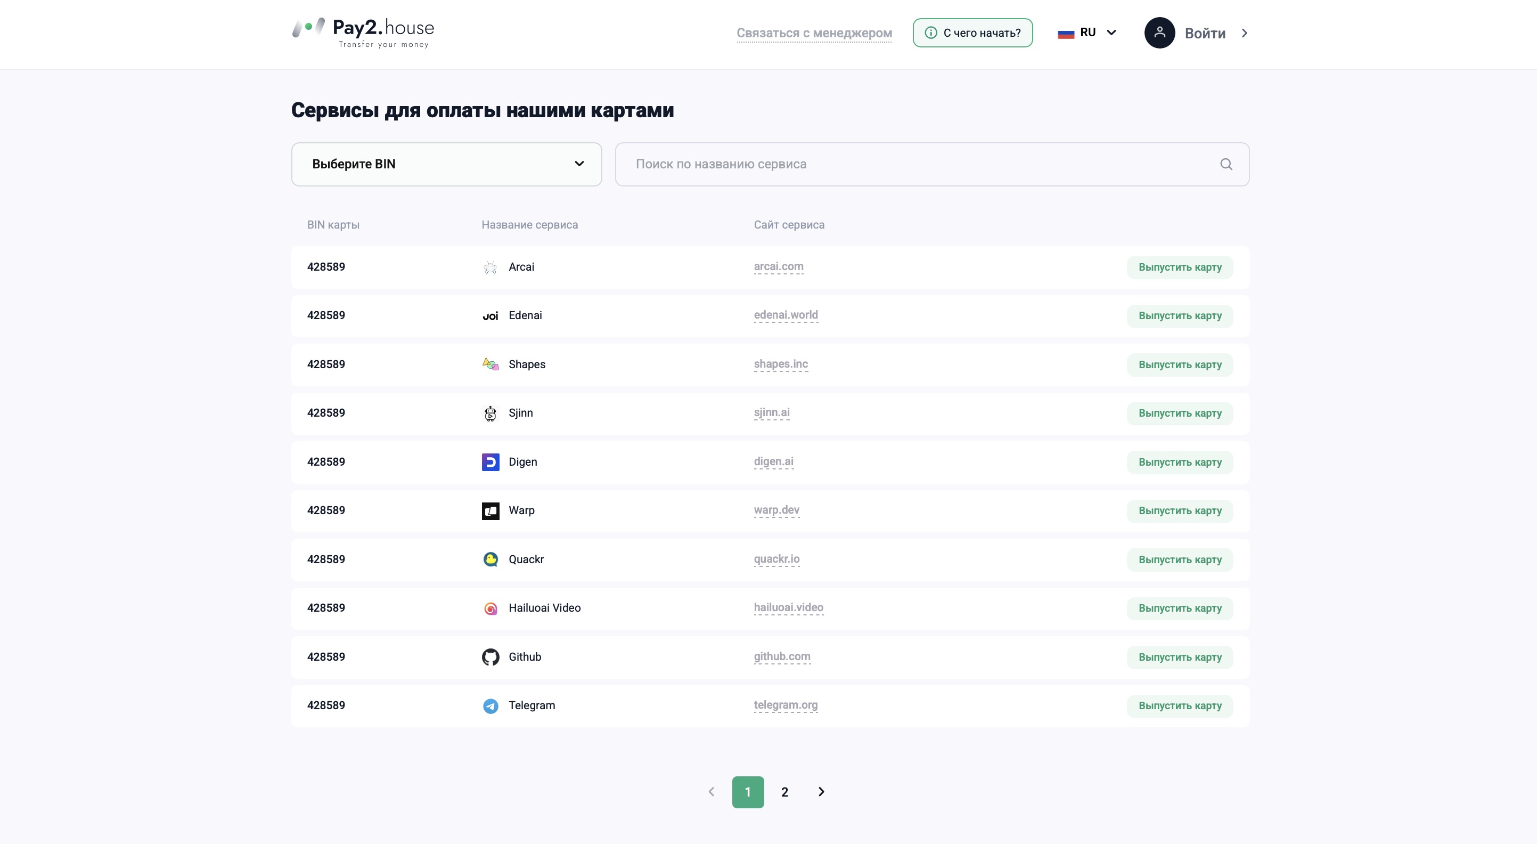1537x844 pixels.
Task: Click BIN 428589 in the Github row
Action: click(326, 656)
